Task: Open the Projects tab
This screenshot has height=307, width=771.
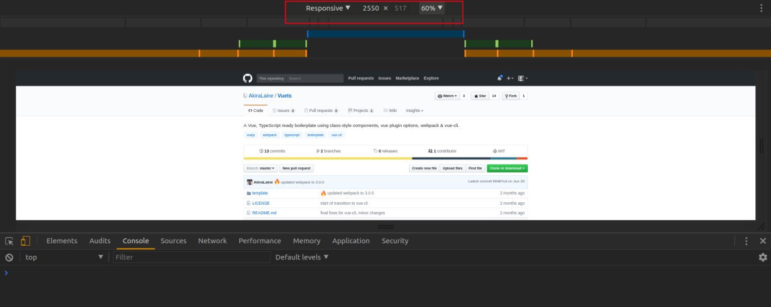Action: (x=361, y=111)
